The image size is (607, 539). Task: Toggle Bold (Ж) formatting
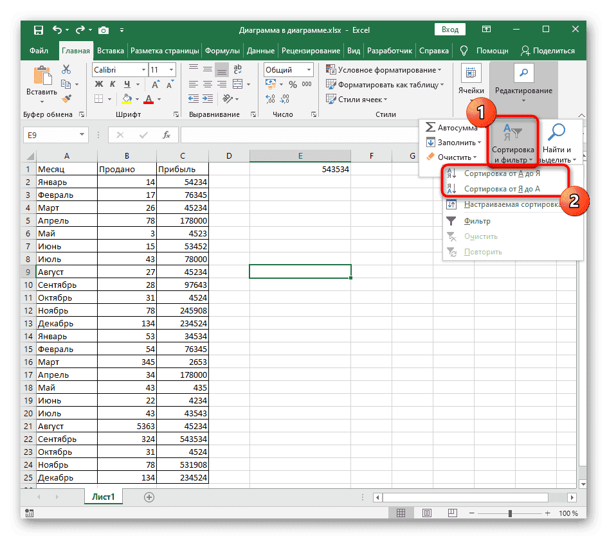tap(99, 84)
